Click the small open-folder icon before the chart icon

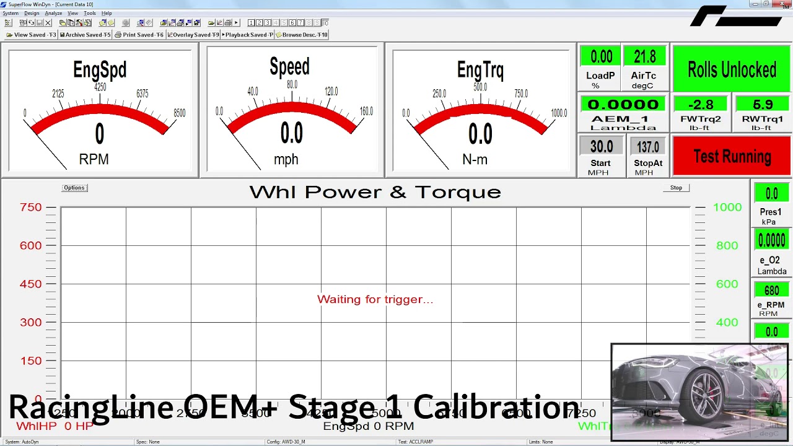(211, 23)
